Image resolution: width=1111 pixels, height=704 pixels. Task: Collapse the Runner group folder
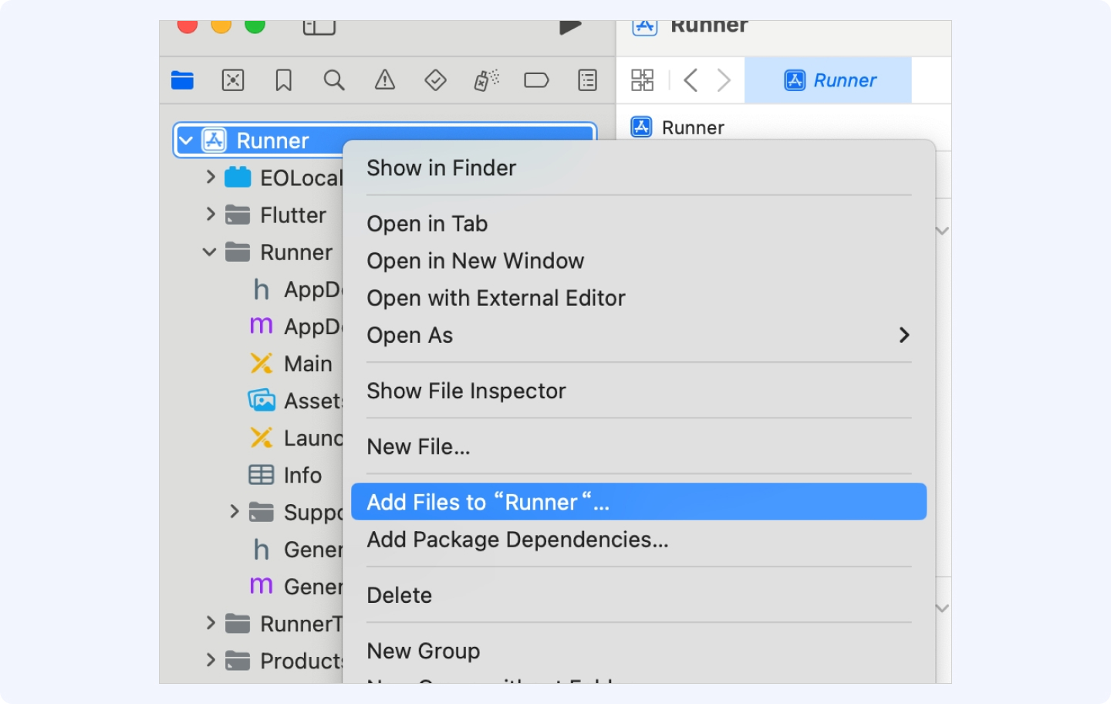(209, 252)
